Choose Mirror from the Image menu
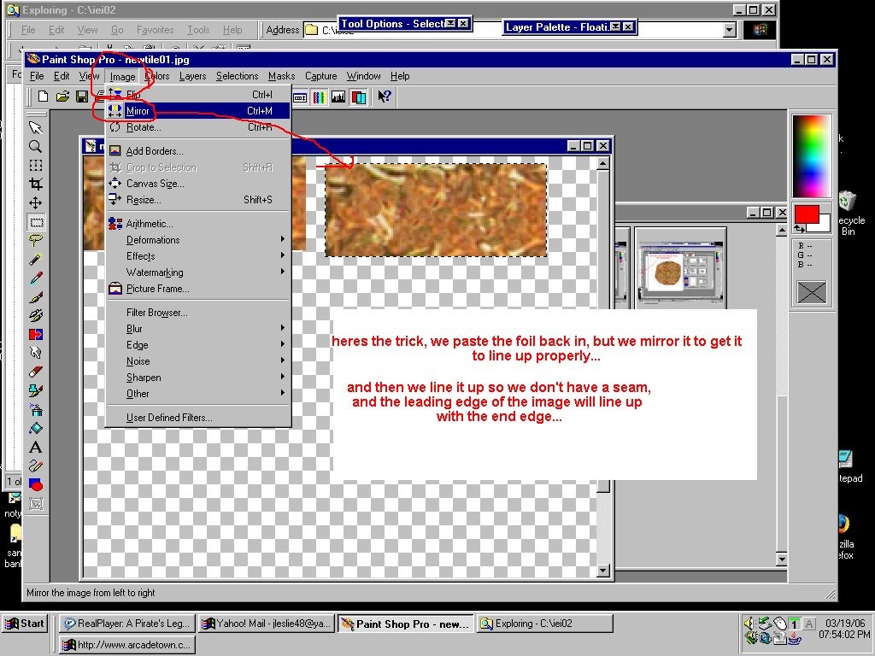The image size is (875, 656). [x=198, y=111]
